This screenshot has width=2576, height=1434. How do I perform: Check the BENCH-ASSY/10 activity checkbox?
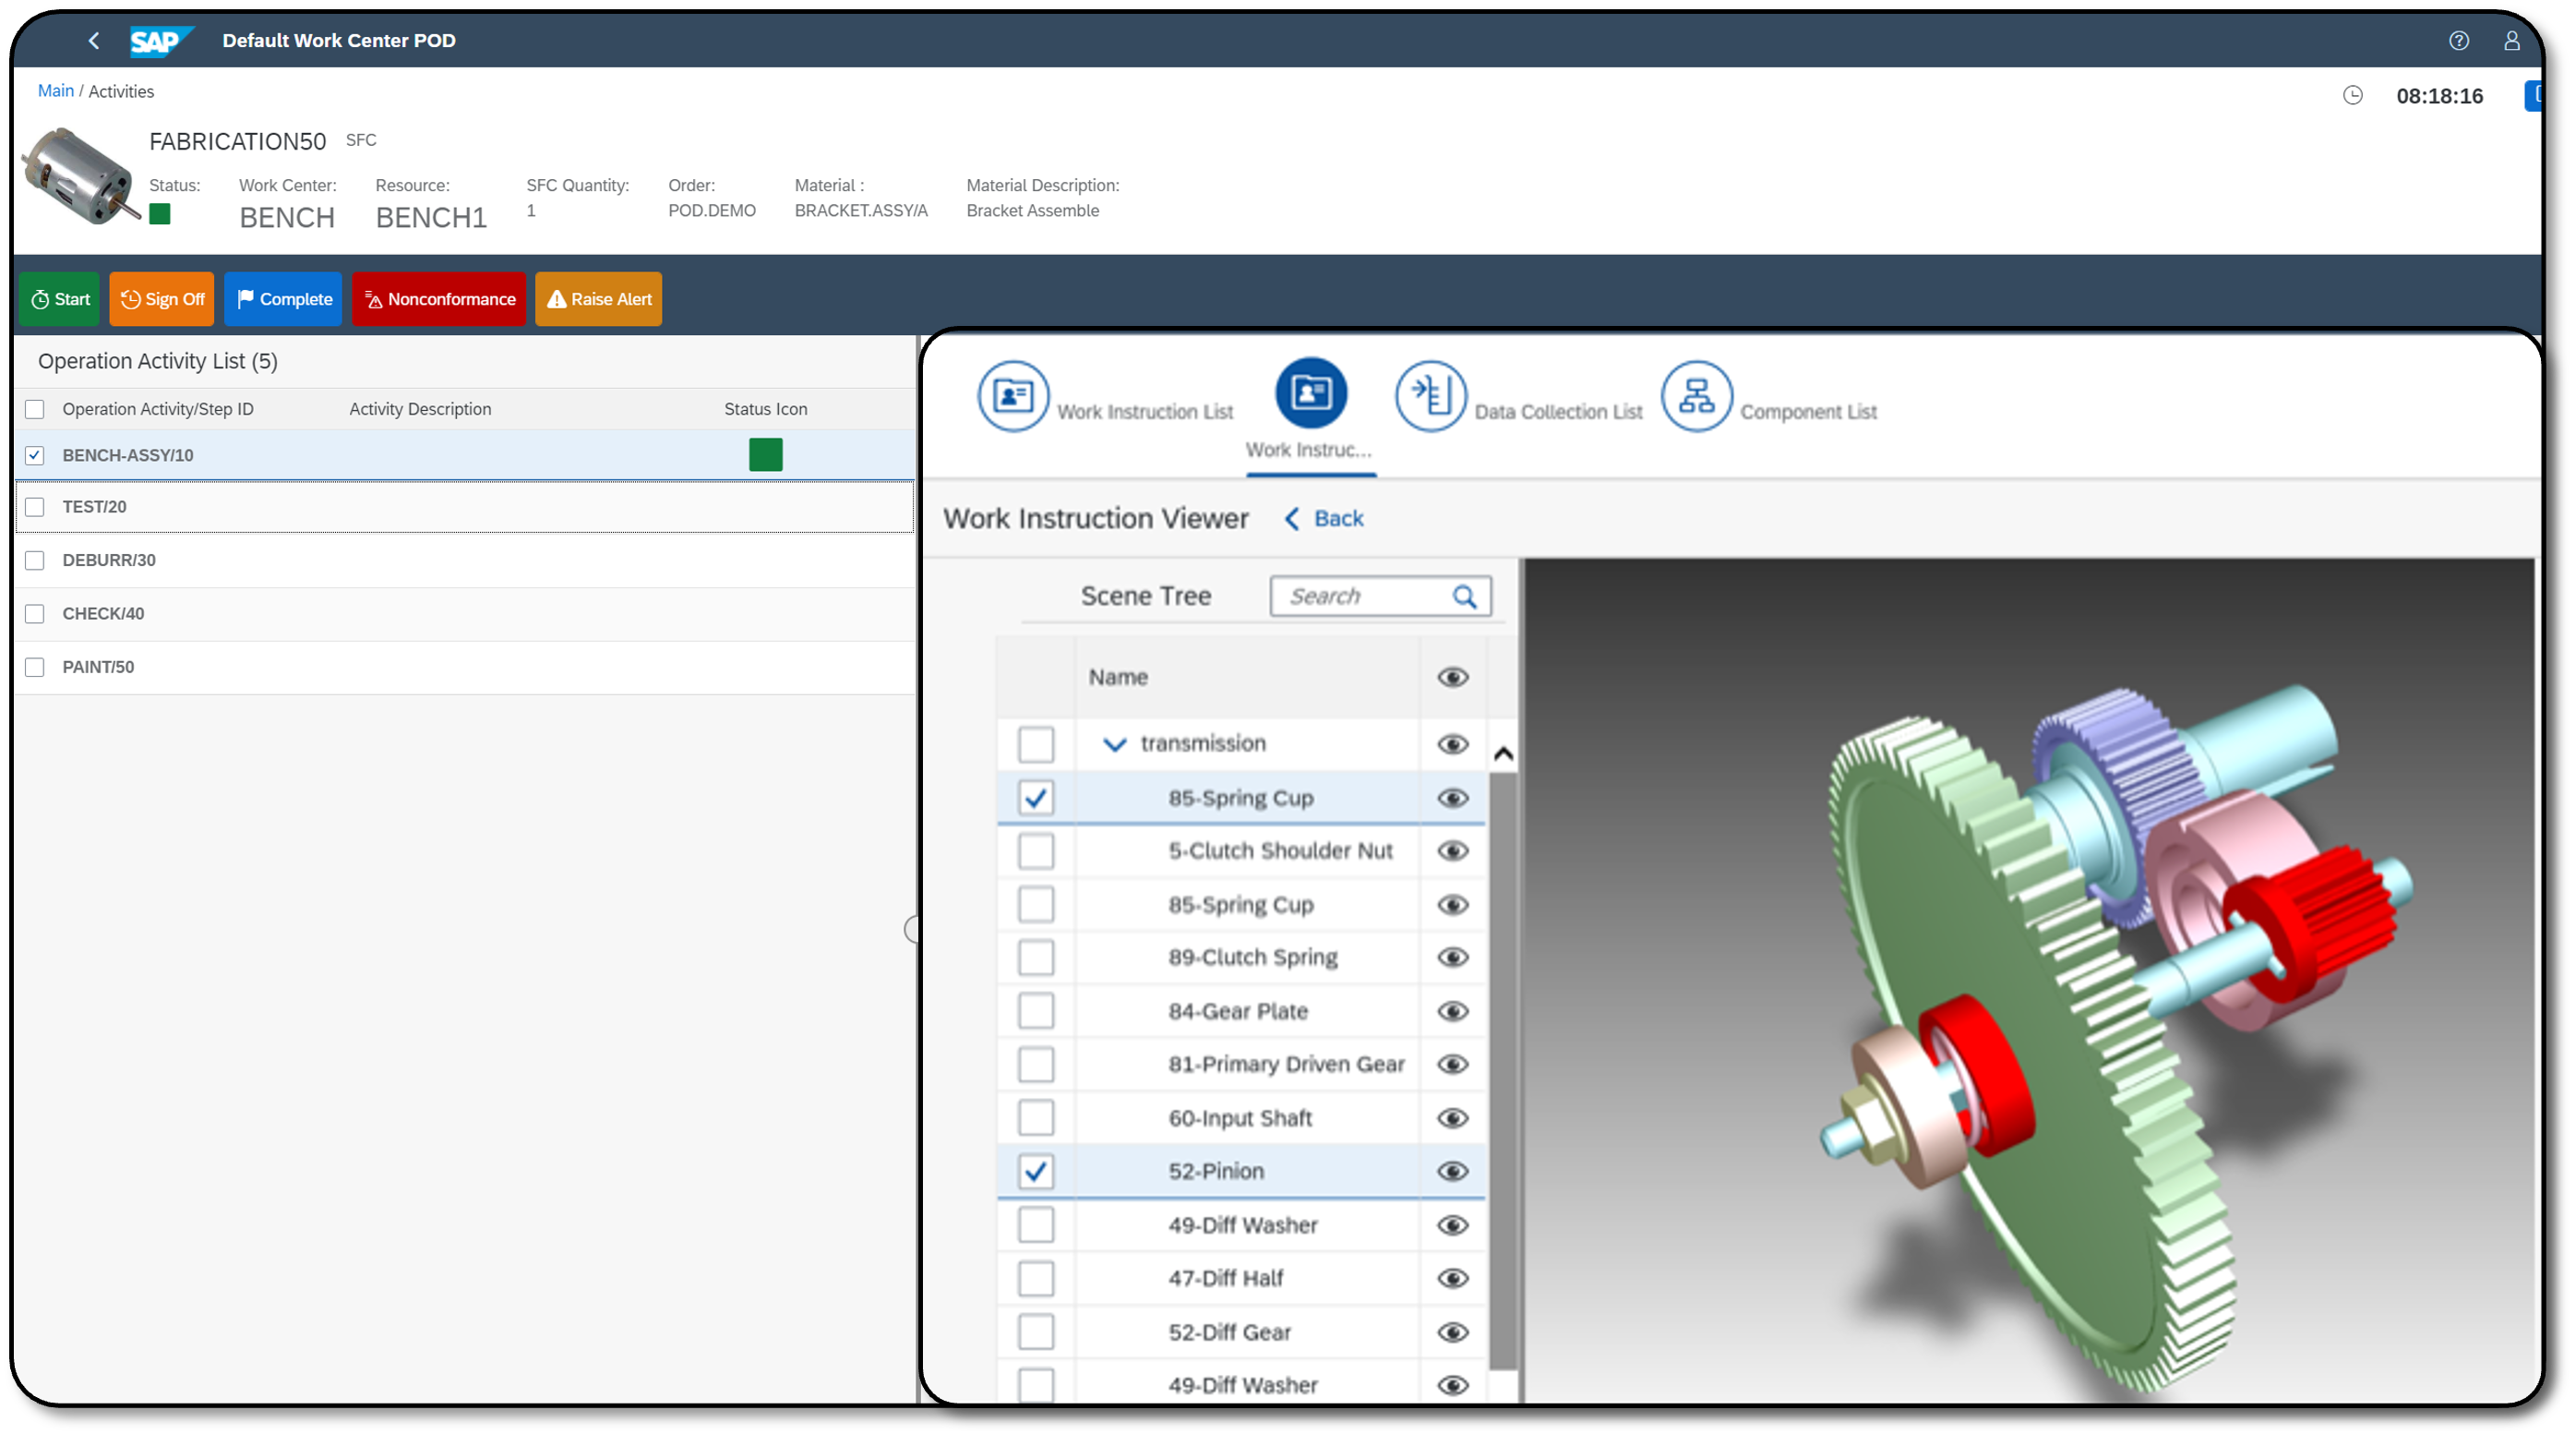point(35,454)
